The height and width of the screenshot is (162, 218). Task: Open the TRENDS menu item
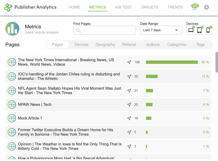[x=175, y=7]
